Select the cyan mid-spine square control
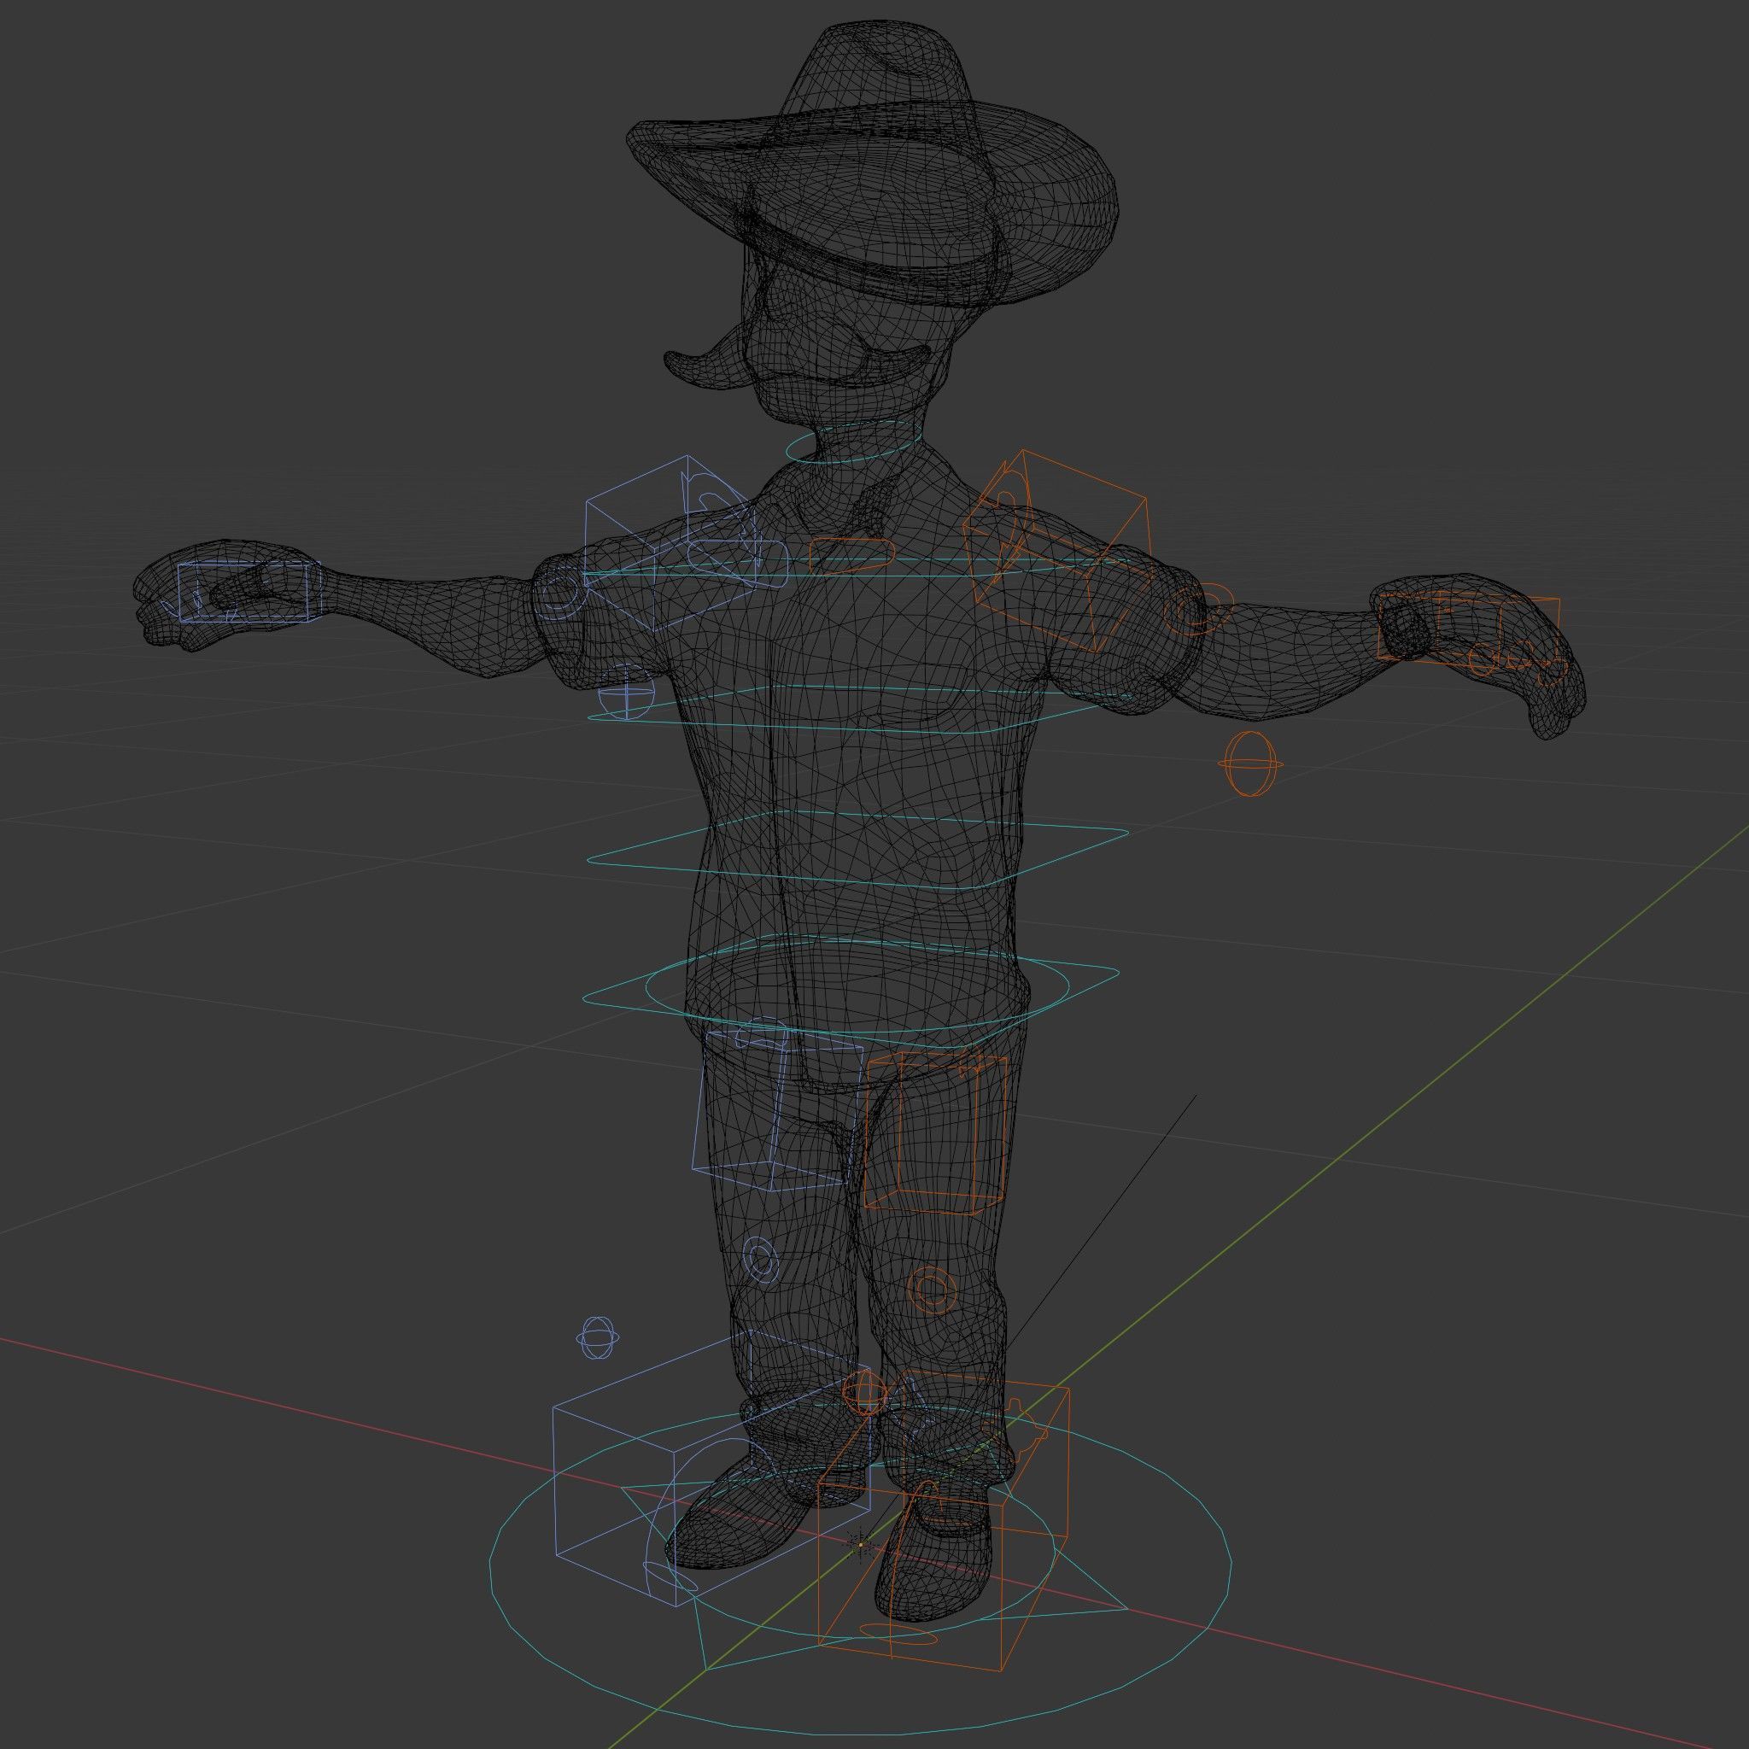 tap(858, 851)
